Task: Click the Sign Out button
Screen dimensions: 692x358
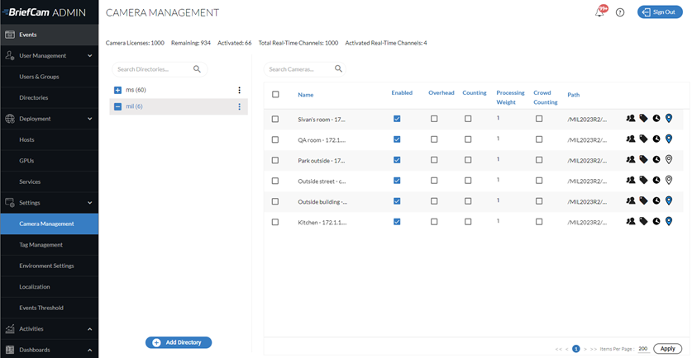Action: 660,12
